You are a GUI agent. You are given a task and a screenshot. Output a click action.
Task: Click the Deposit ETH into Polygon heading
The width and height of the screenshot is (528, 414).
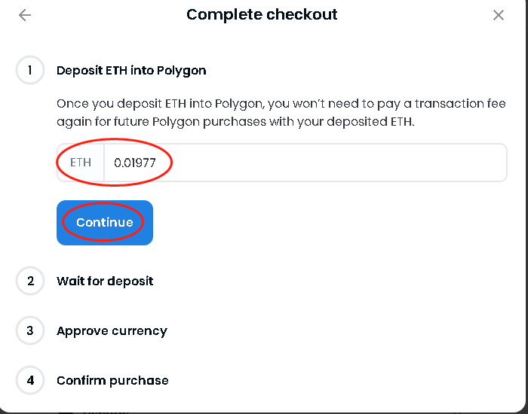131,71
